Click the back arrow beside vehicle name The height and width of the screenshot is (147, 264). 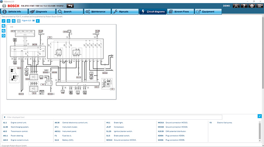(70, 6)
